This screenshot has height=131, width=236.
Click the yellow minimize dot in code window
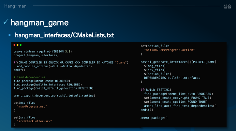pos(18,45)
